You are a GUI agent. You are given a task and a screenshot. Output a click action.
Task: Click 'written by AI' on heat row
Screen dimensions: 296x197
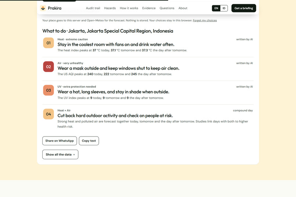(x=245, y=39)
